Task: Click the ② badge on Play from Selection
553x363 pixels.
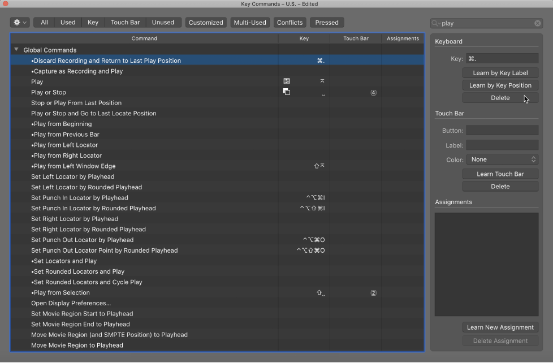Action: (373, 292)
